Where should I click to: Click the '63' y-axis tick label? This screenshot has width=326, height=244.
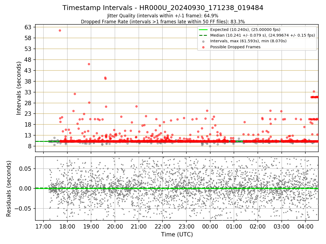28,27
